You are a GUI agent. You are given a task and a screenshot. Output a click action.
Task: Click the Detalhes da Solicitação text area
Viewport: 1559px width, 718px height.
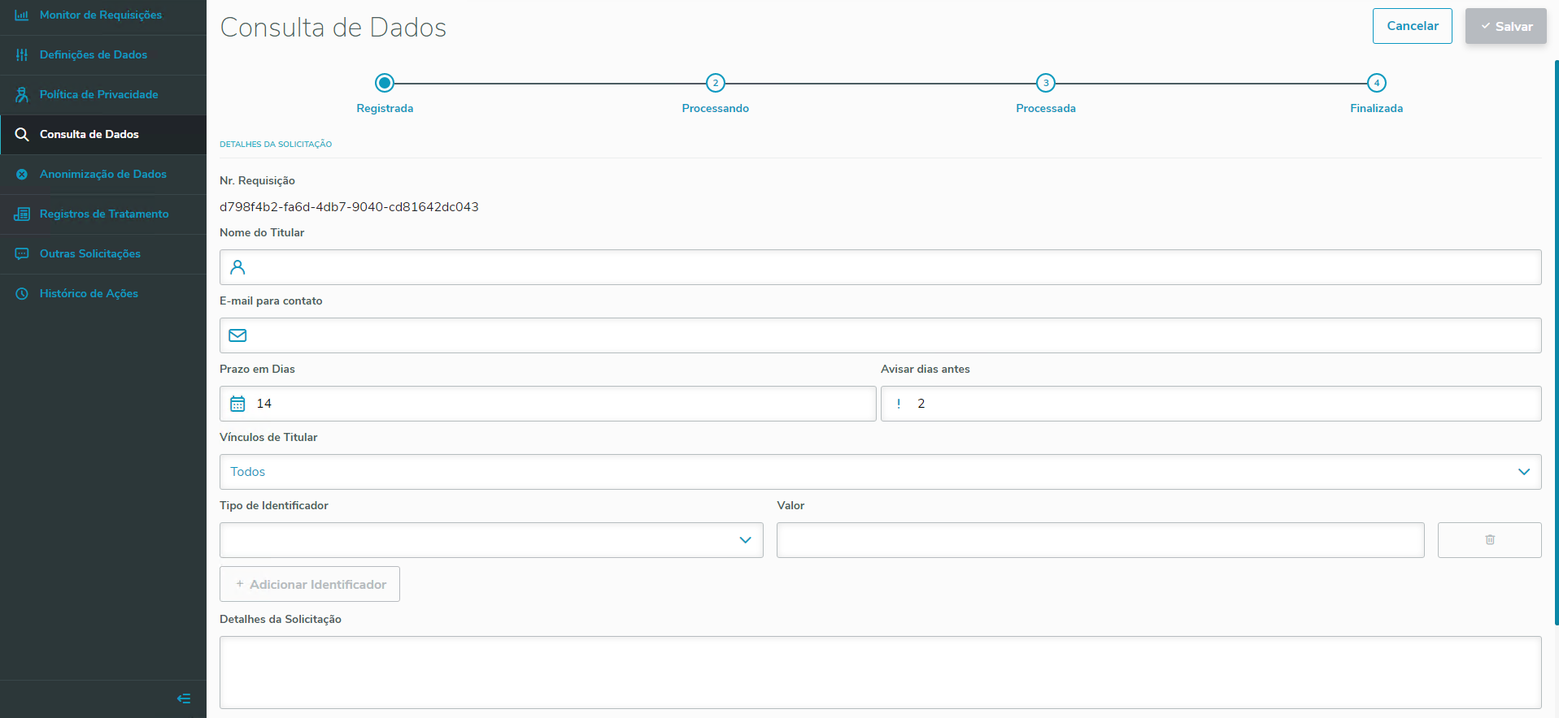tap(880, 673)
